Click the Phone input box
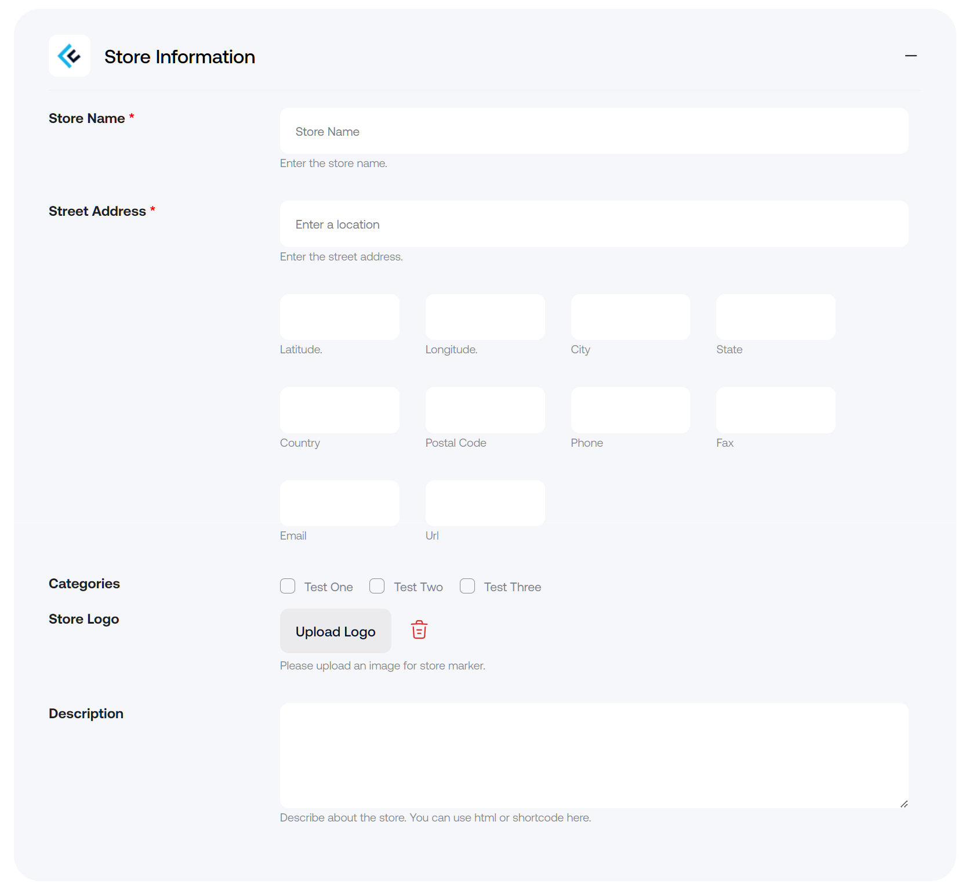Screen dimensions: 969x894 point(630,410)
